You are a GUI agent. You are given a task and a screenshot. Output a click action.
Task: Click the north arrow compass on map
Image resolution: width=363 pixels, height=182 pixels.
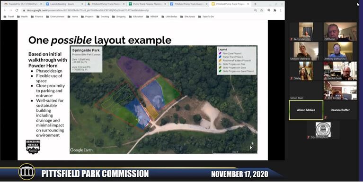252,145
